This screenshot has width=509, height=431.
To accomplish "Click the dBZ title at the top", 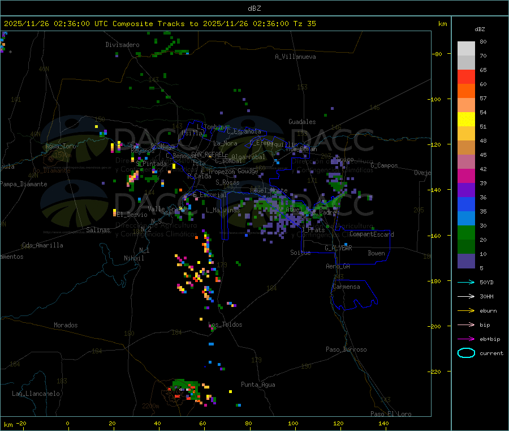I will tap(254, 8).
